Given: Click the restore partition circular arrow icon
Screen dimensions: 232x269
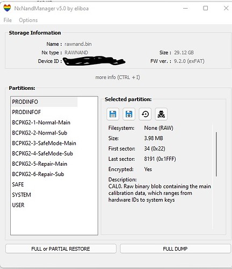Looking at the screenshot, I should (145, 114).
